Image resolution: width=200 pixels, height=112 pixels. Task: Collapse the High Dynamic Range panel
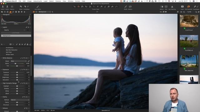1,83
